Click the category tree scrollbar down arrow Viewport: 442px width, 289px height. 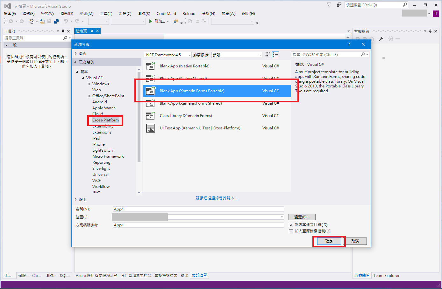pos(139,193)
